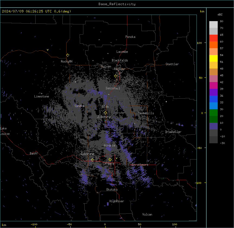Click the light gray 80 dBZ legend swatch
Viewport: 234px width, 228px height.
[x=213, y=25]
